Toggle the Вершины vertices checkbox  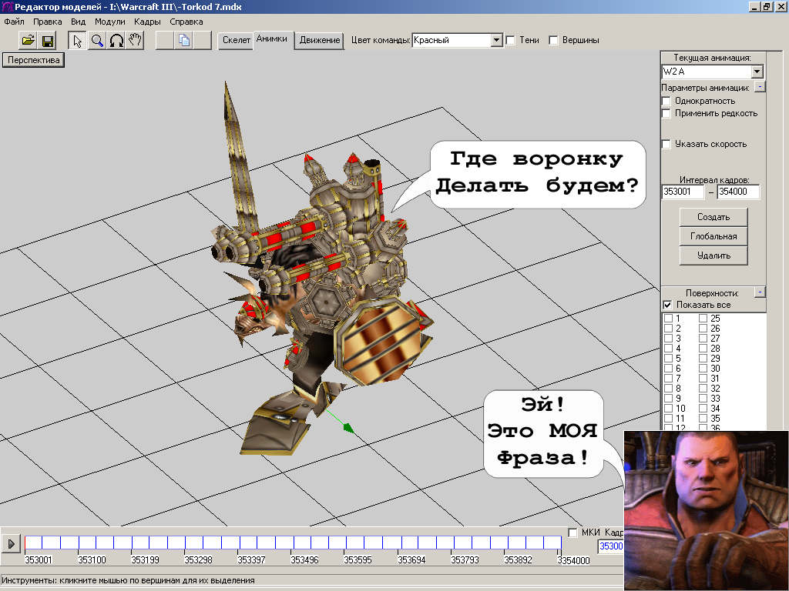click(x=553, y=40)
